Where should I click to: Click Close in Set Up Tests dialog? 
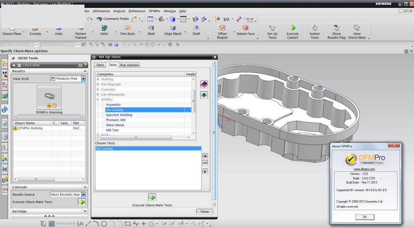click(205, 211)
